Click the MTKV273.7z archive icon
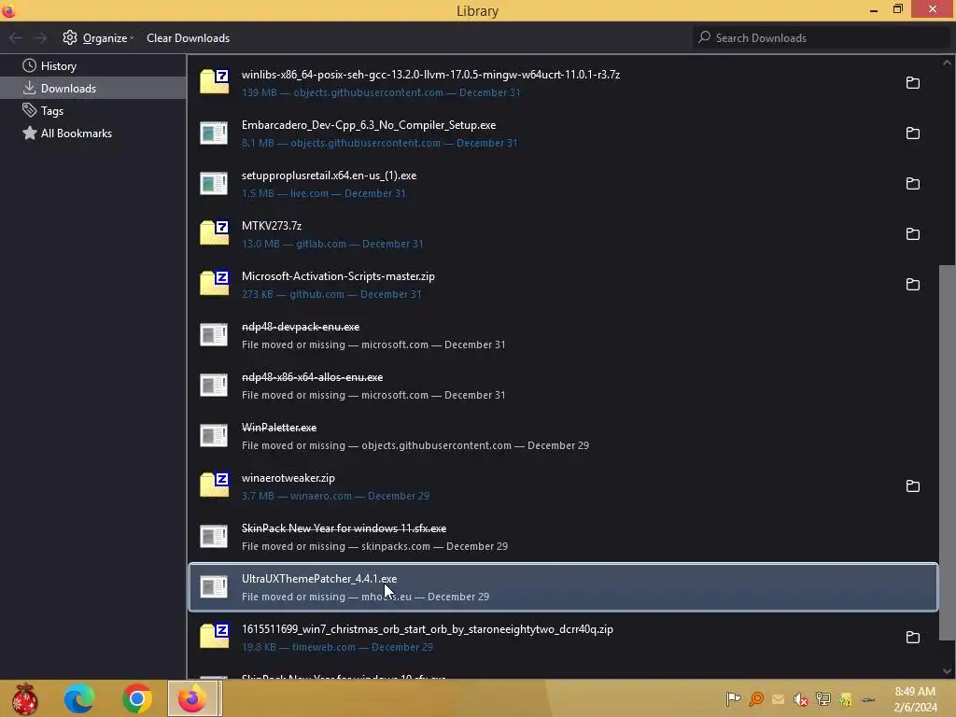The width and height of the screenshot is (956, 717). pyautogui.click(x=214, y=232)
